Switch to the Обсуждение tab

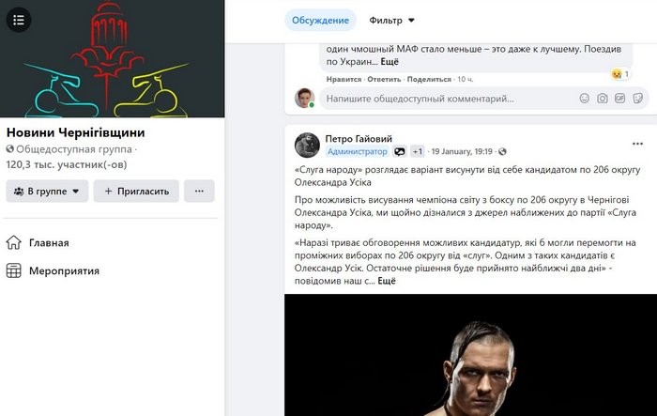320,20
